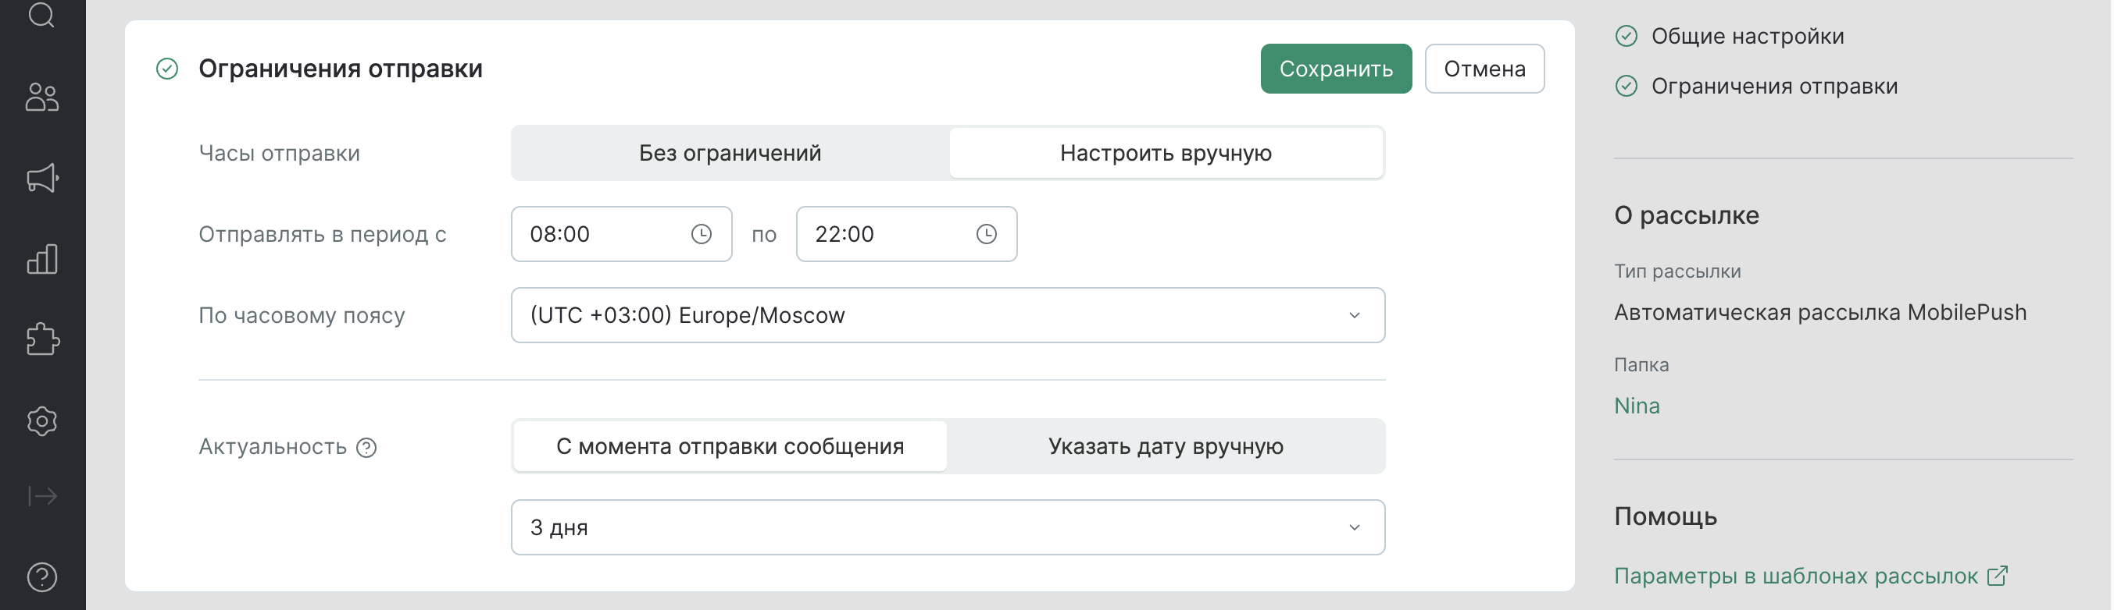The height and width of the screenshot is (610, 2114).
Task: Open the customers (people) sidebar icon
Action: click(42, 97)
